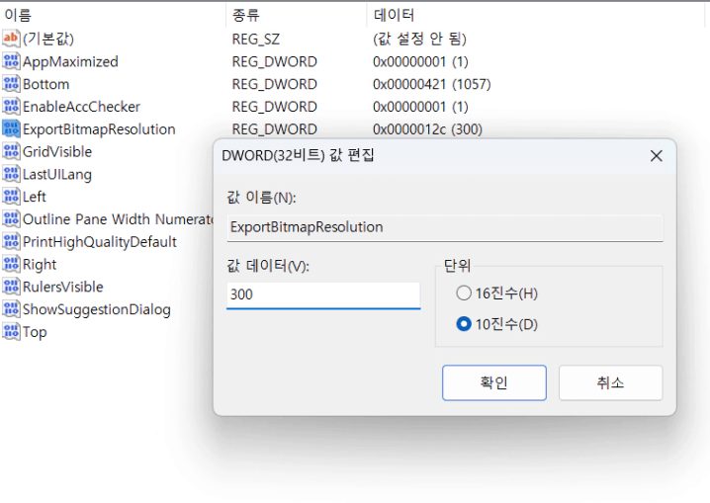Click the DWORD icon next to Right
Screen dimensions: 710x503
click(11, 264)
